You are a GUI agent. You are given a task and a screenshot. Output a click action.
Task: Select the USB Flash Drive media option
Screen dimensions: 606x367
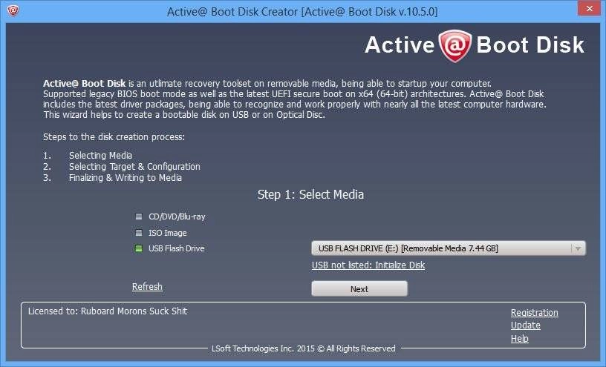169,248
